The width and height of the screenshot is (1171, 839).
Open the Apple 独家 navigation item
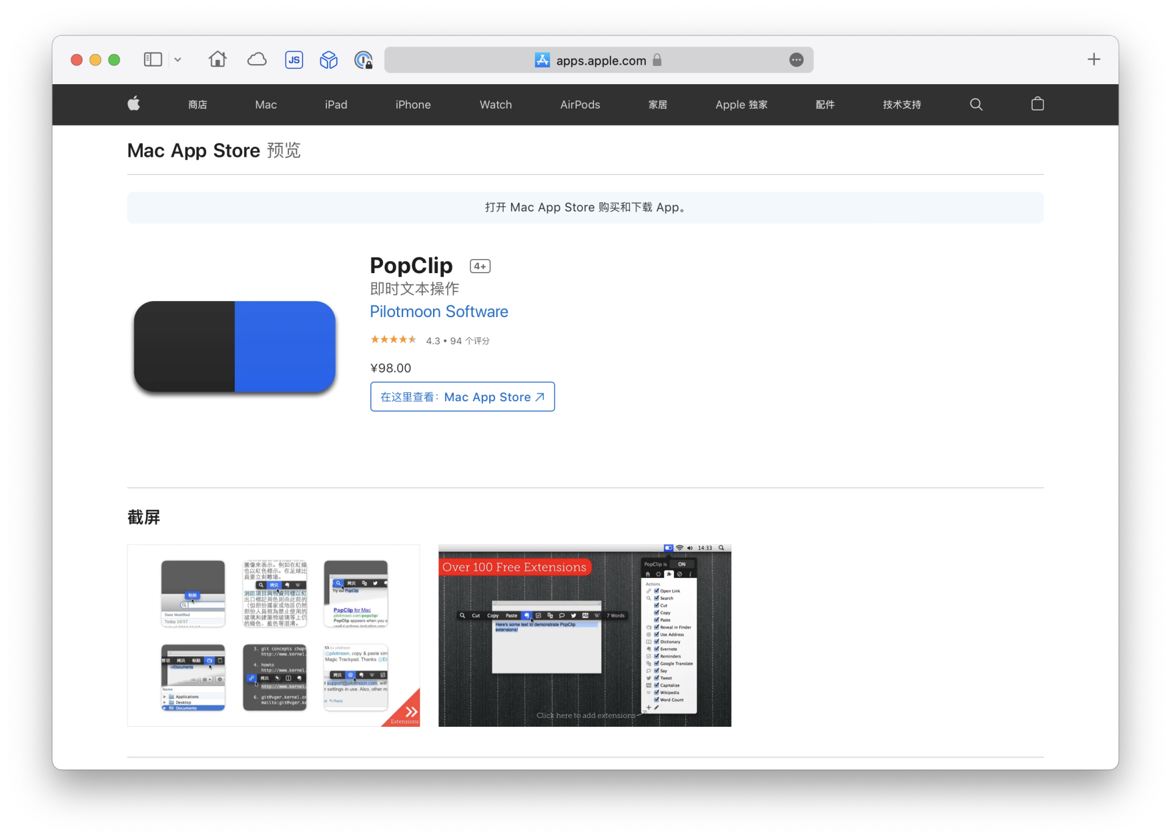click(x=741, y=104)
